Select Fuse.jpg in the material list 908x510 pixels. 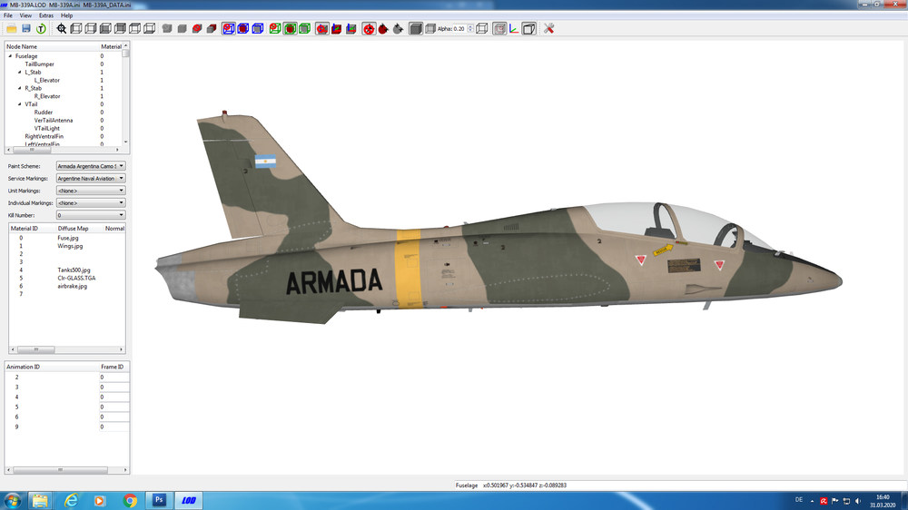68,238
